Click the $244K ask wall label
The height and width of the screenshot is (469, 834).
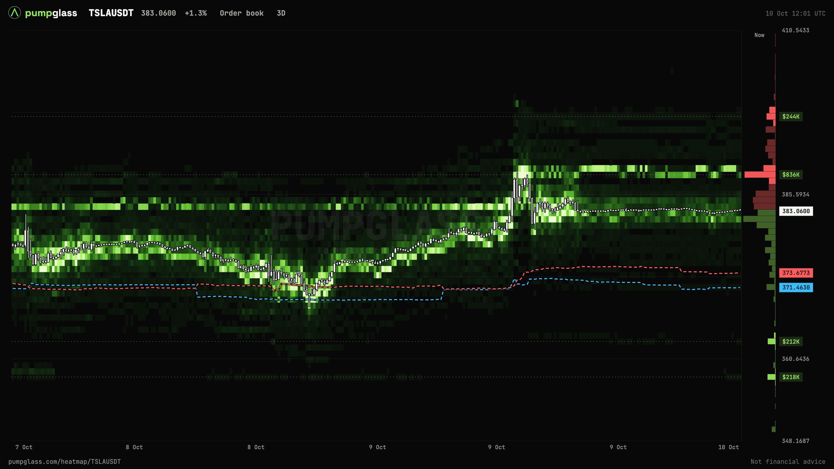click(791, 116)
